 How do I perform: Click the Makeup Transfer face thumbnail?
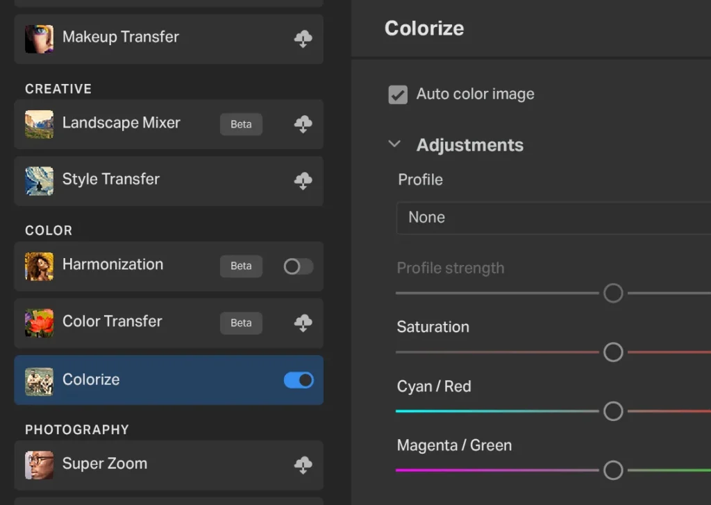click(40, 39)
